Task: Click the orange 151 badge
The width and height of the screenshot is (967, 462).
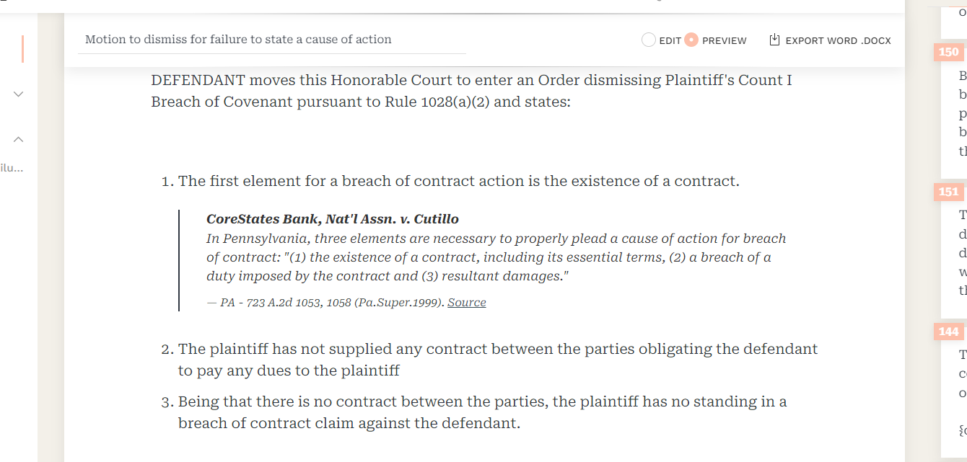Action: coord(948,192)
